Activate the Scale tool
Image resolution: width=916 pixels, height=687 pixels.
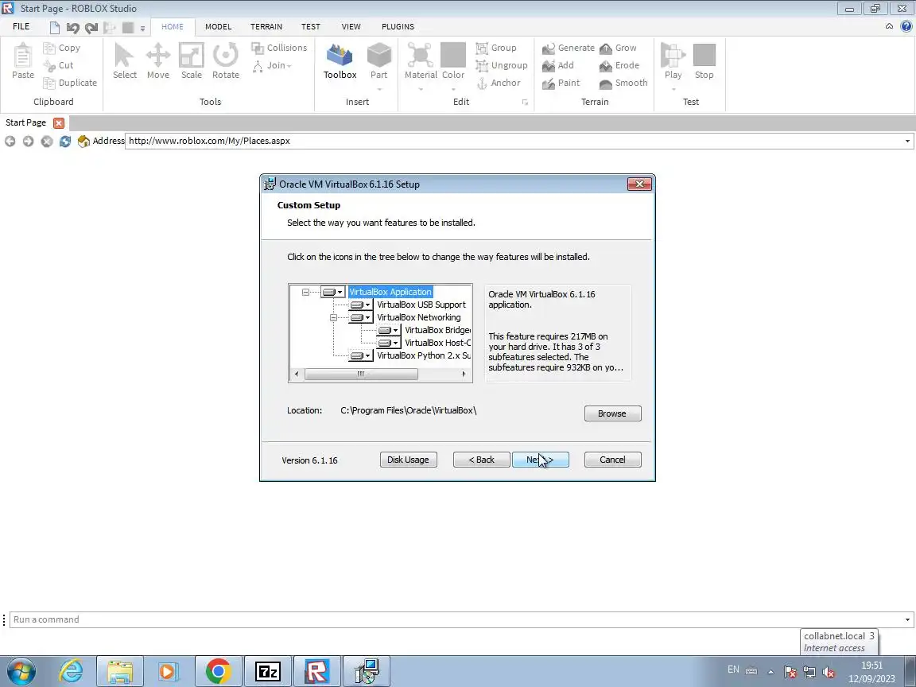[x=191, y=60]
